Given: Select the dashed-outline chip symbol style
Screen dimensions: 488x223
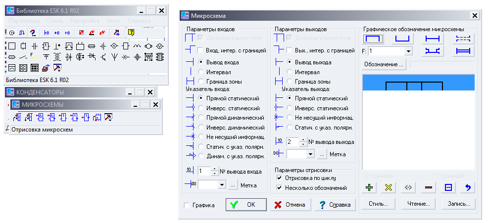Looking at the screenshot, I should tap(463, 38).
